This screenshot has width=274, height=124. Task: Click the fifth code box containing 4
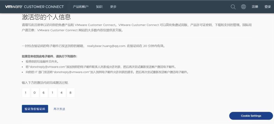coord(62,93)
